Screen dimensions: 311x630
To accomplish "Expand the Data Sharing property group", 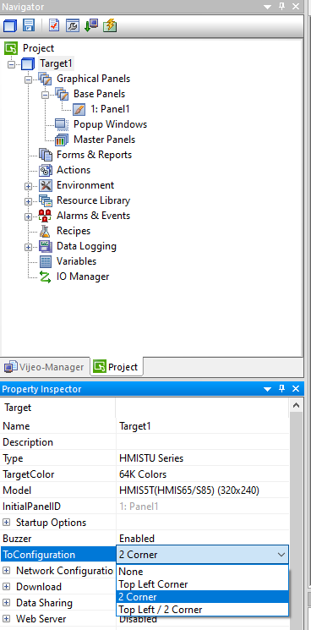I will point(7,603).
